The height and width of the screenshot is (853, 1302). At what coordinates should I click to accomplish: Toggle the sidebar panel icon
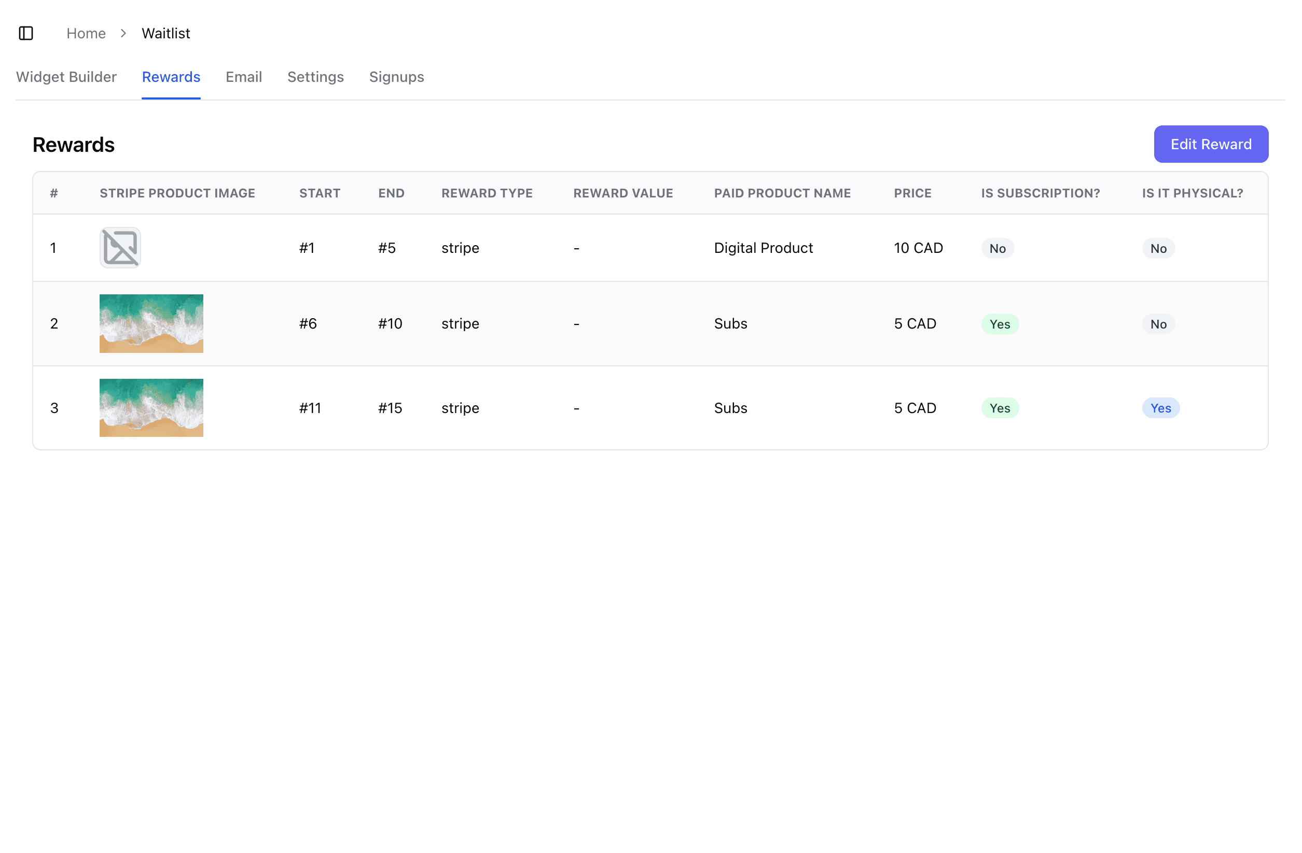click(x=26, y=33)
